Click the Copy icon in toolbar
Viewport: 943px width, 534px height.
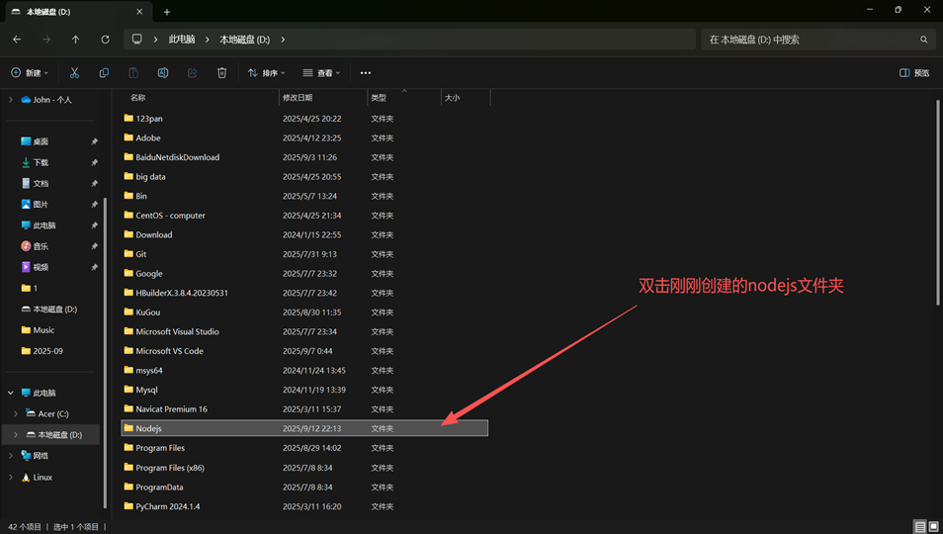pos(104,73)
